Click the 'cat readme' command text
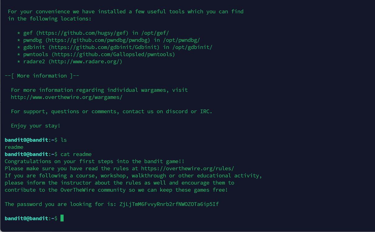The image size is (375, 232). click(x=76, y=154)
